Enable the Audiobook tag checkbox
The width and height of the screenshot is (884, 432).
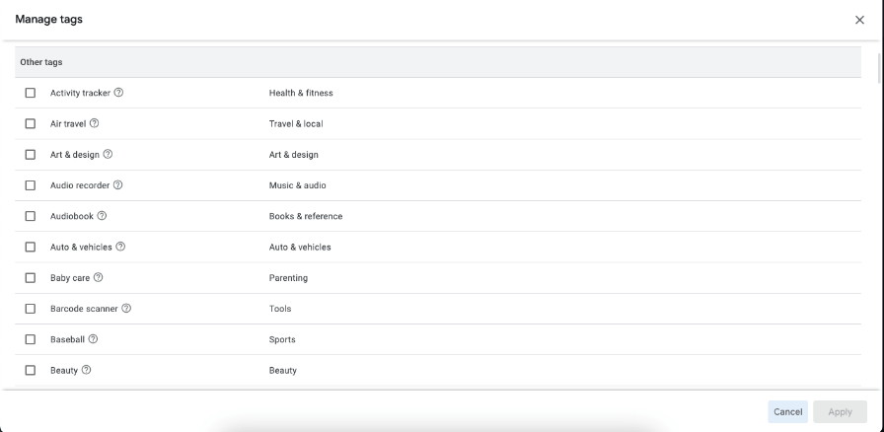pos(30,216)
